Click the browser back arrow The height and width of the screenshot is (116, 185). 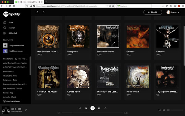pyautogui.click(x=2, y=6)
